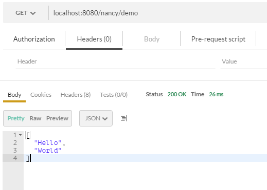This screenshot has height=190, width=267.
Task: Open the Pre-request script tab
Action: coord(218,39)
